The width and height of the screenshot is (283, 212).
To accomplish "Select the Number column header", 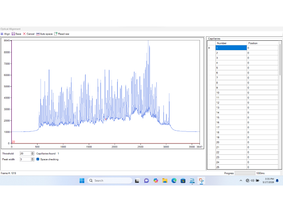I will pos(231,43).
